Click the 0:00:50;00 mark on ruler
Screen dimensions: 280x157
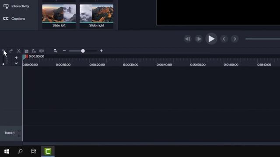tap(198, 65)
